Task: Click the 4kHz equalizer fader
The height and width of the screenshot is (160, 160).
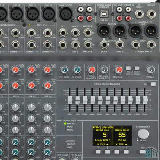Action: coord(130,100)
